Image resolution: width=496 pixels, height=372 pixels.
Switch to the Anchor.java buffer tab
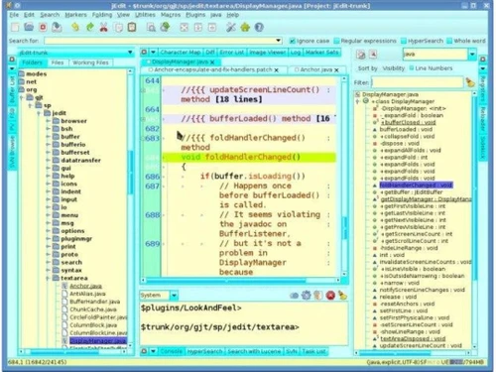315,69
